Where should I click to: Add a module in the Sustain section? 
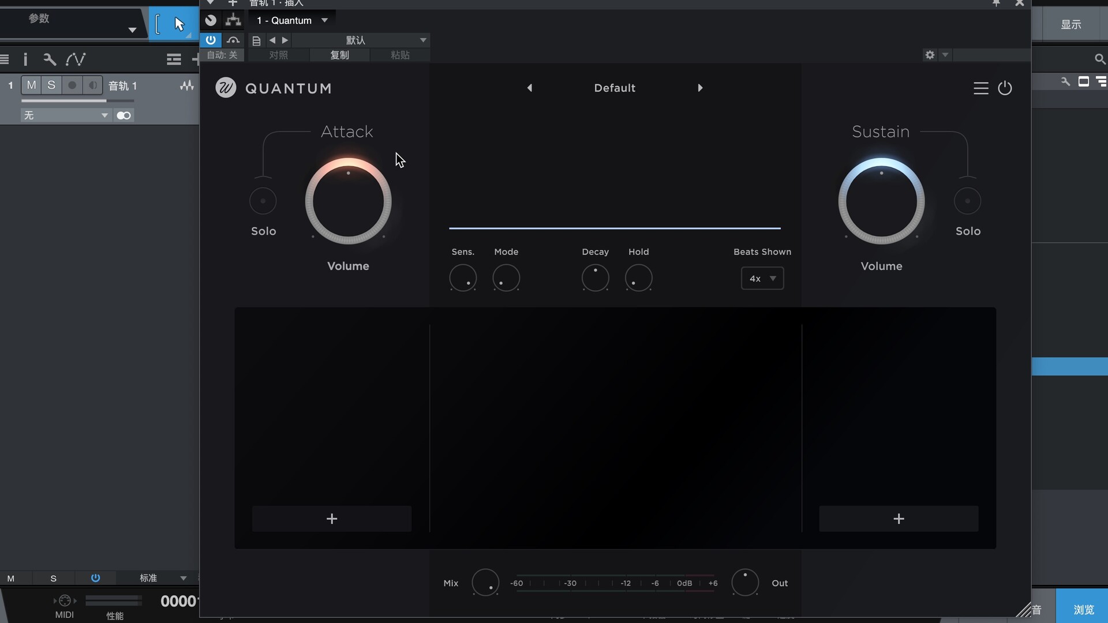click(899, 519)
